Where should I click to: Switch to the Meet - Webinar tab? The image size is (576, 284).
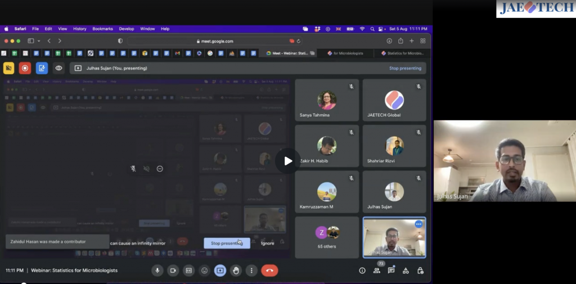(287, 53)
